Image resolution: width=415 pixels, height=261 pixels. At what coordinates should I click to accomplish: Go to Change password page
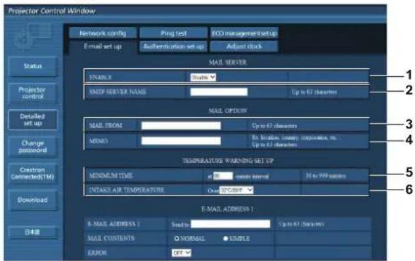click(33, 146)
